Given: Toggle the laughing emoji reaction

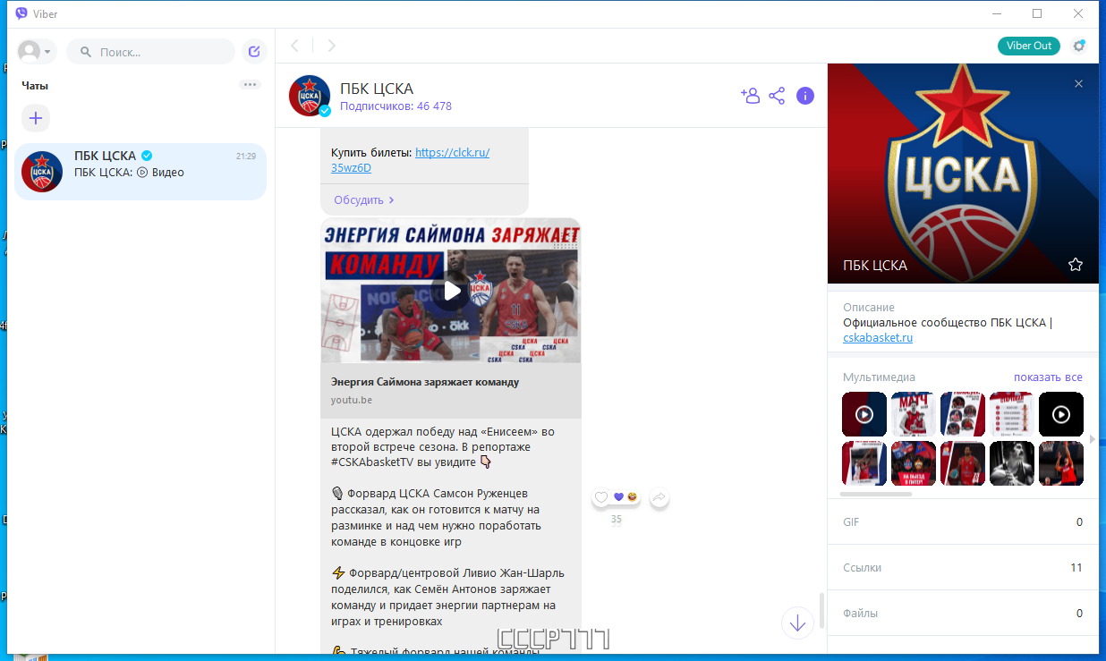Looking at the screenshot, I should tap(632, 496).
